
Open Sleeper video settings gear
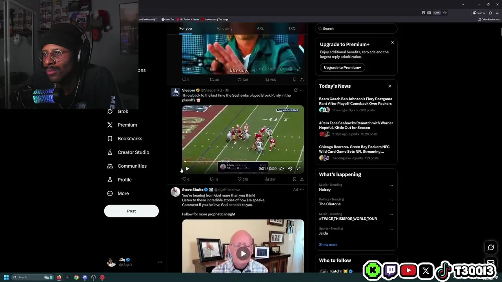click(290, 169)
